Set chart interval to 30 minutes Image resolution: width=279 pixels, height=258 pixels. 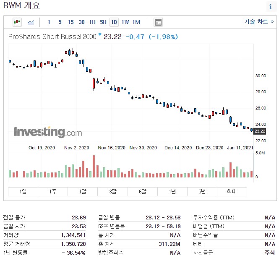point(81,22)
